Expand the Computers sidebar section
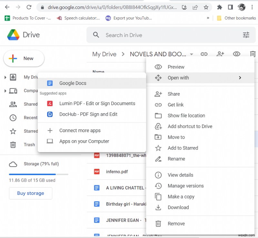 pyautogui.click(x=5, y=91)
